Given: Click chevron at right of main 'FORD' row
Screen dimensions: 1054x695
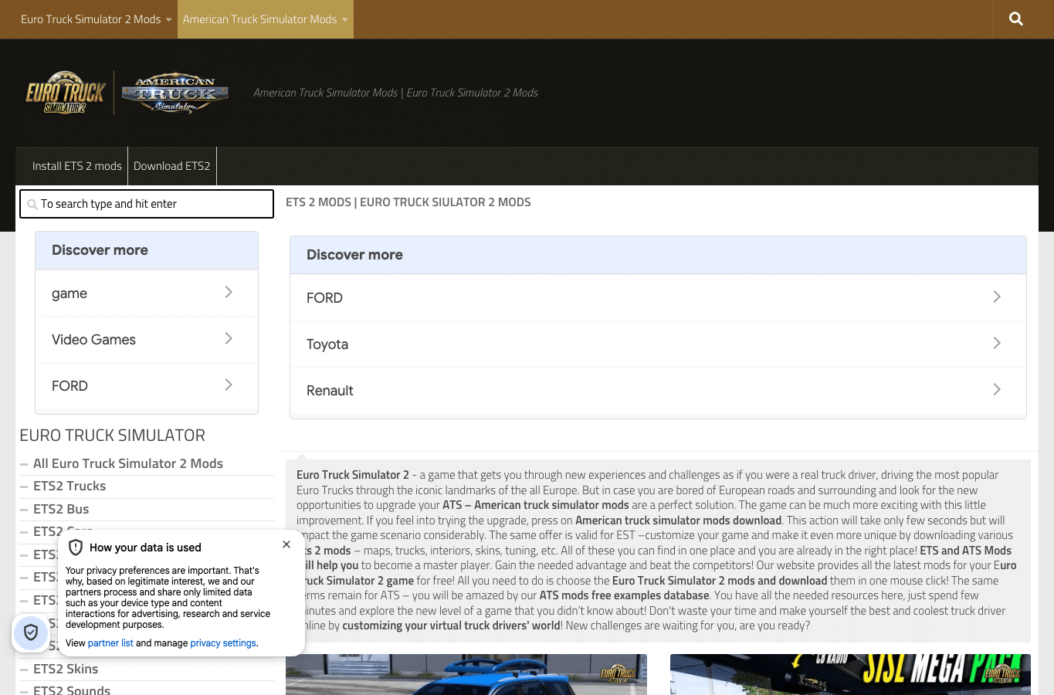Looking at the screenshot, I should [x=997, y=297].
